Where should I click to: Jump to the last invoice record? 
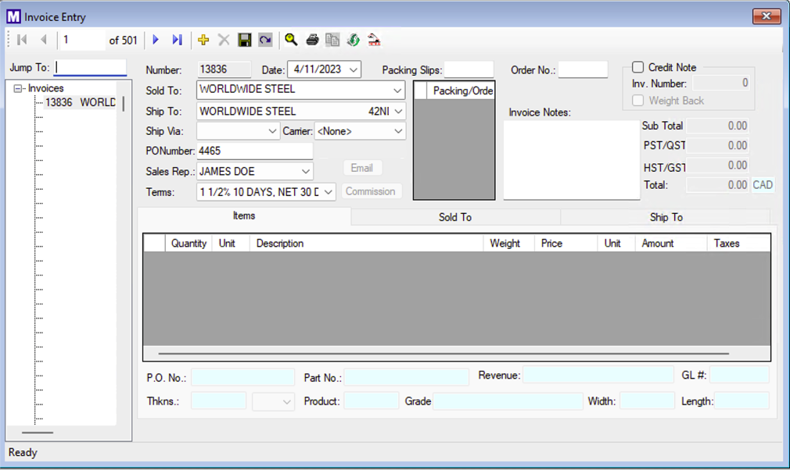tap(177, 40)
